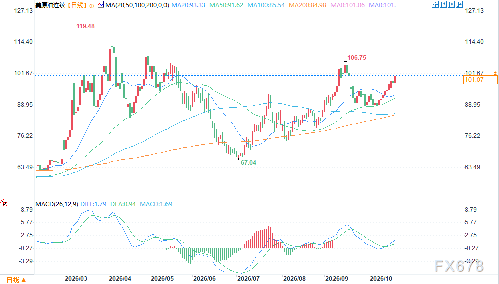The width and height of the screenshot is (499, 284).
Task: Click the 76.22 value on right price axis
Action: [x=472, y=136]
